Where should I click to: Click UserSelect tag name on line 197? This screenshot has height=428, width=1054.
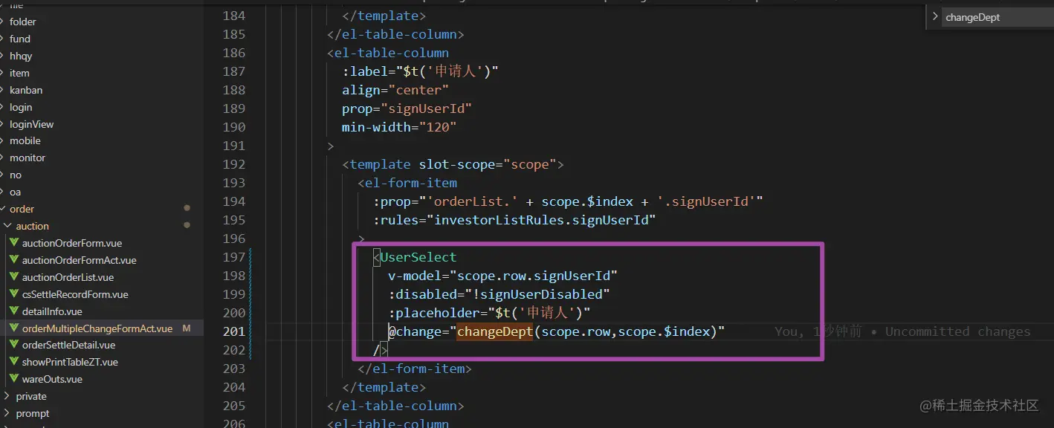tap(418, 257)
